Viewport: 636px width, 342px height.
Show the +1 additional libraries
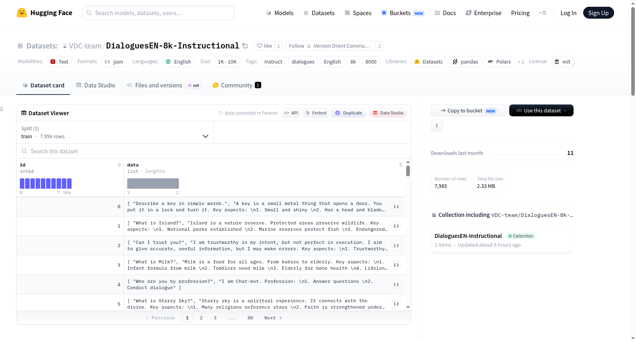point(521,62)
